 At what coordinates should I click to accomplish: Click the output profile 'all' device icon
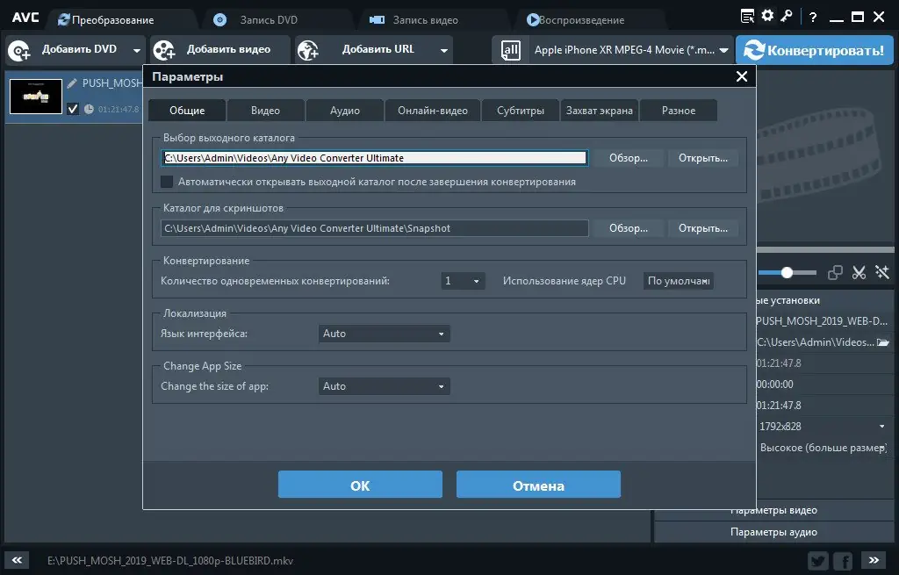tap(510, 50)
